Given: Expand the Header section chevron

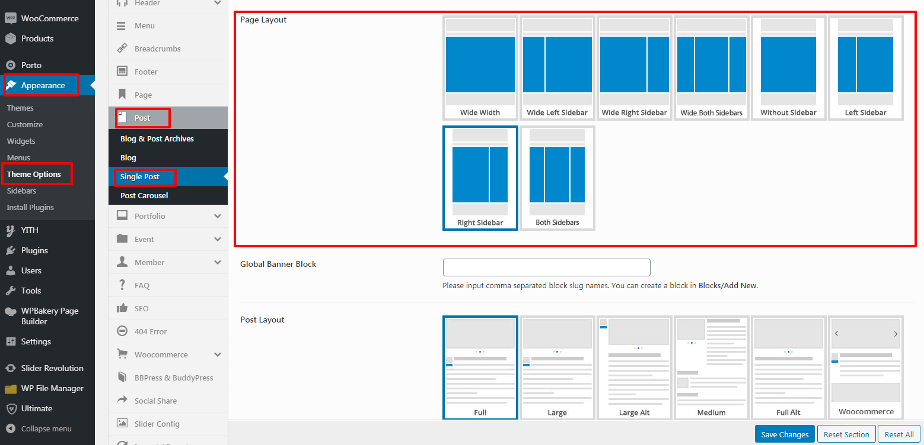Looking at the screenshot, I should point(218,3).
